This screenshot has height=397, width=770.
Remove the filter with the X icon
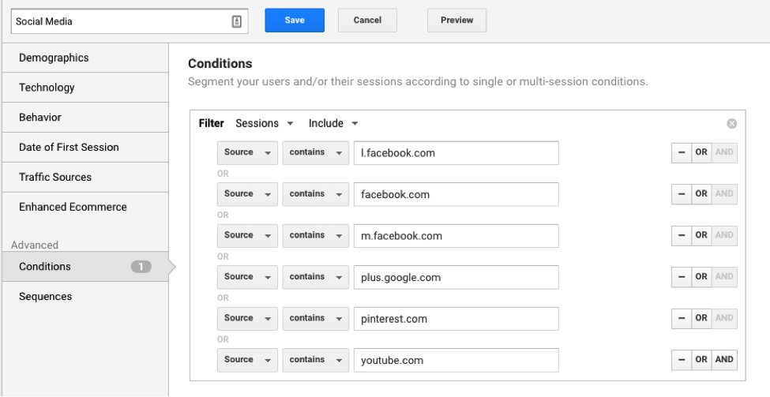731,124
